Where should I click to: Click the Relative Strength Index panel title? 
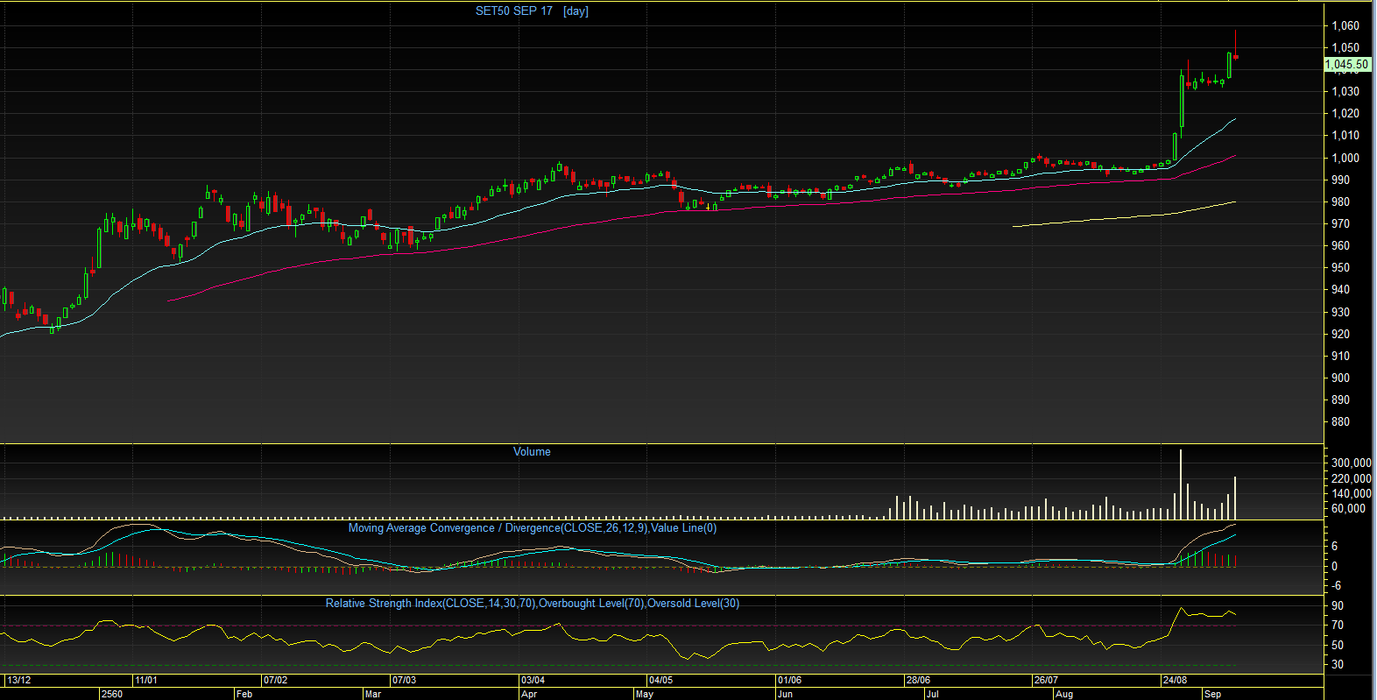point(533,604)
